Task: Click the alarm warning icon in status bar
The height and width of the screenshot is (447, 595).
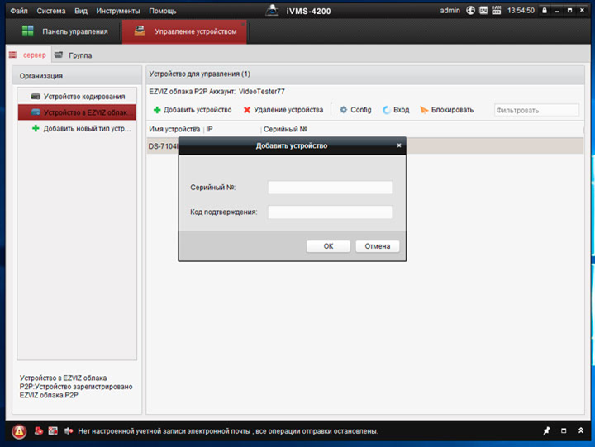Action: point(19,431)
